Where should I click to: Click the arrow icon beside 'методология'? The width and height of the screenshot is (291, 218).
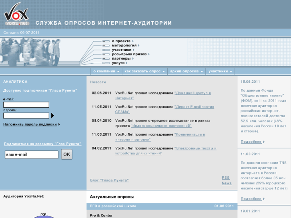[x=138, y=46]
